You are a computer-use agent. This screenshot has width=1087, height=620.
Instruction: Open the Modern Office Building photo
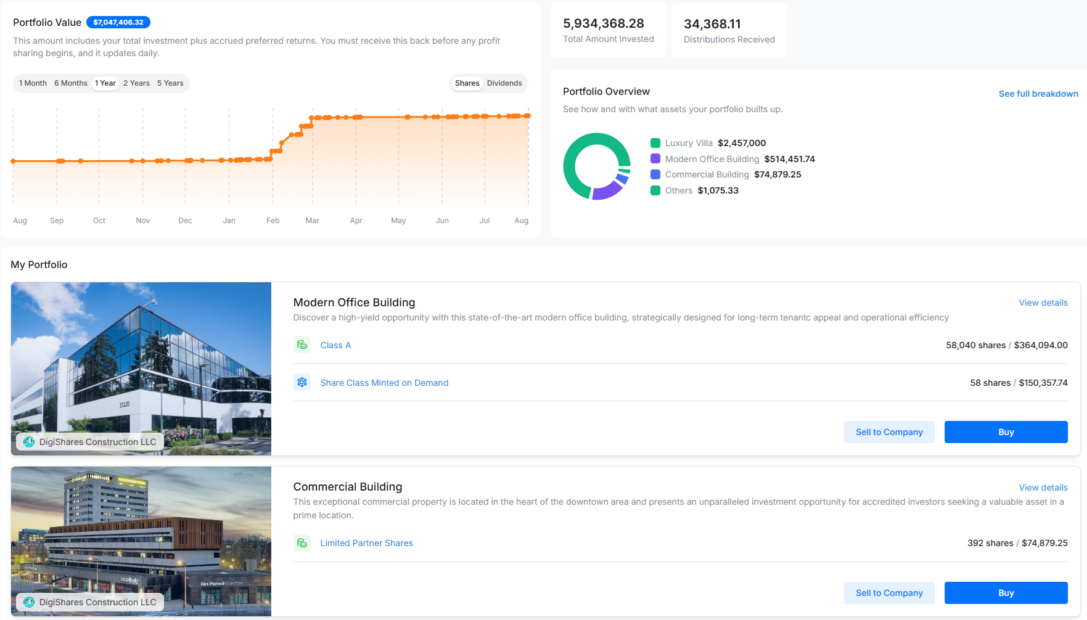point(141,369)
